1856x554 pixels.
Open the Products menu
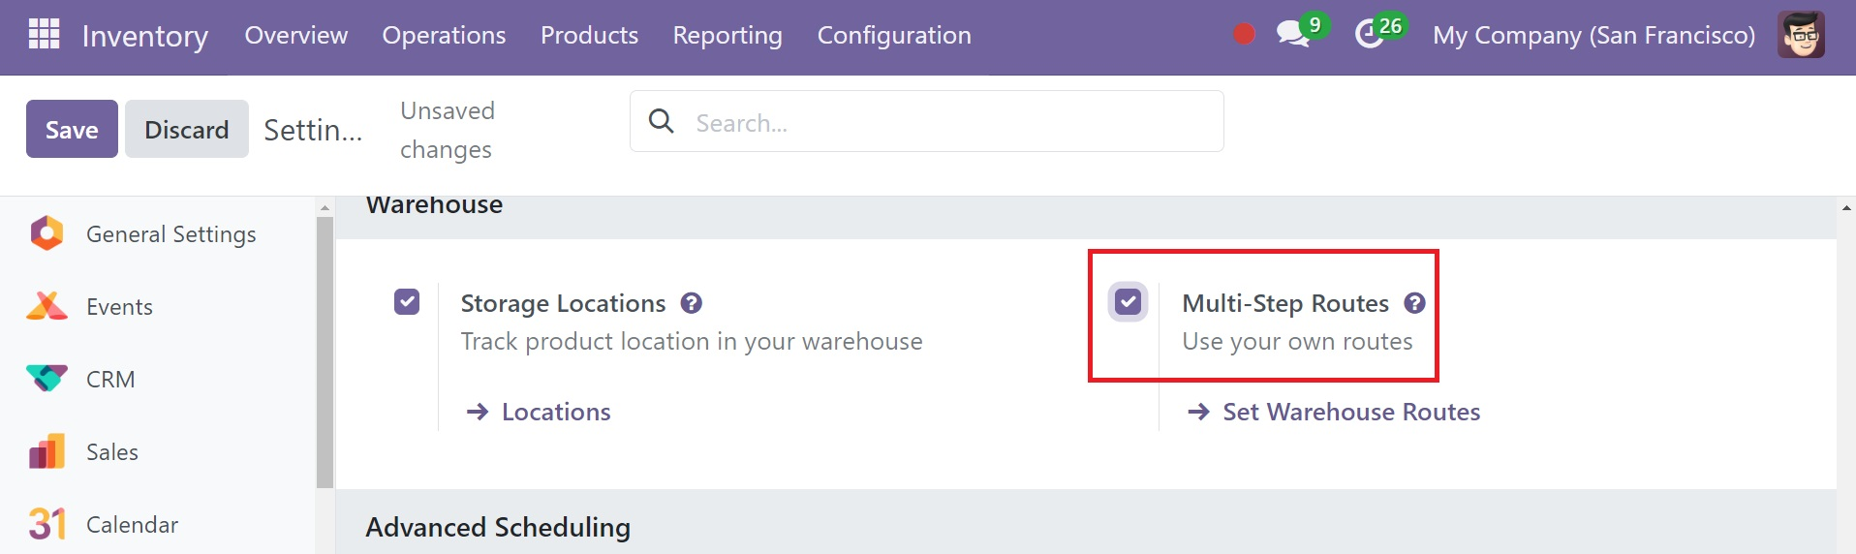(x=589, y=35)
